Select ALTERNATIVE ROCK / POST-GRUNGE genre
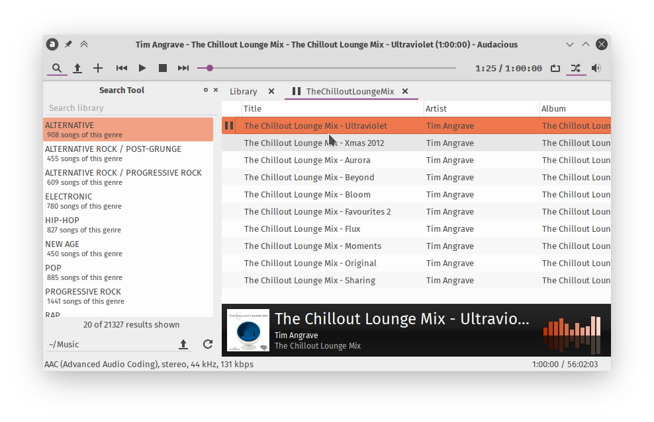Image resolution: width=654 pixels, height=422 pixels. pyautogui.click(x=128, y=153)
